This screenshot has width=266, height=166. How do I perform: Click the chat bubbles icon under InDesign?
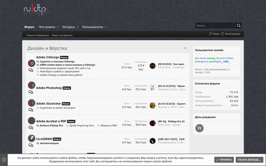tap(31, 70)
